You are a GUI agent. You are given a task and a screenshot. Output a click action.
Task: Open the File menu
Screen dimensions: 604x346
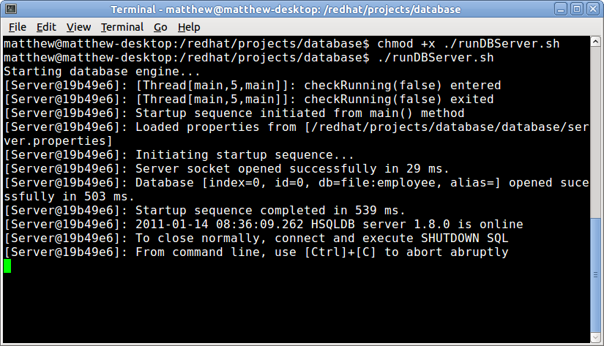(17, 27)
